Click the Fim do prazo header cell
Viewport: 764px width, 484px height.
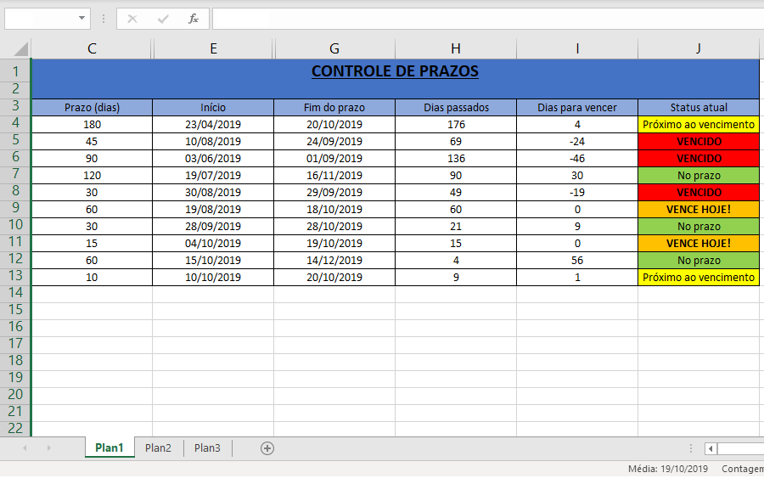tap(334, 107)
